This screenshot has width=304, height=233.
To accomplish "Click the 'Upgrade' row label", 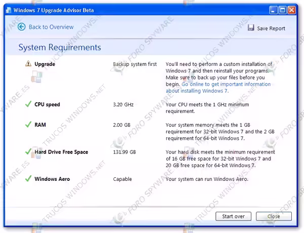I will [x=45, y=64].
